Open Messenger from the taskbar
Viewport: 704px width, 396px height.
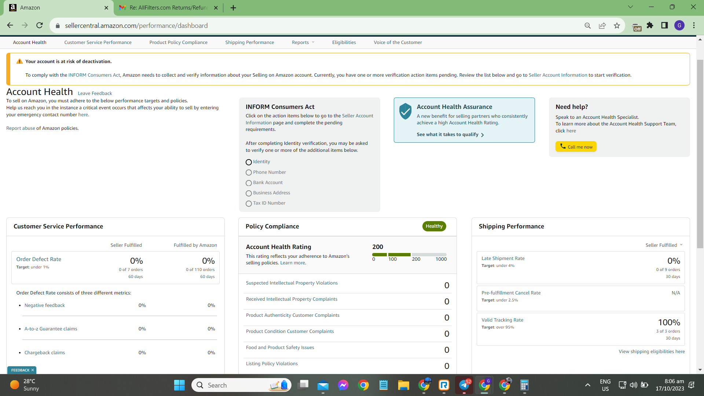click(x=343, y=385)
